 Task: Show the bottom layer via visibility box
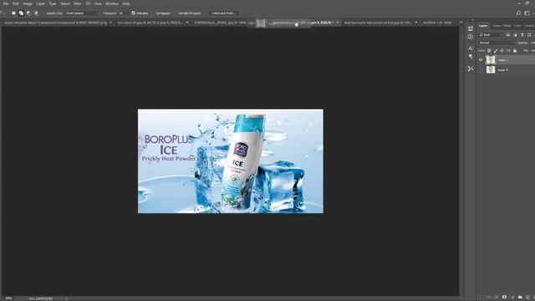(481, 70)
